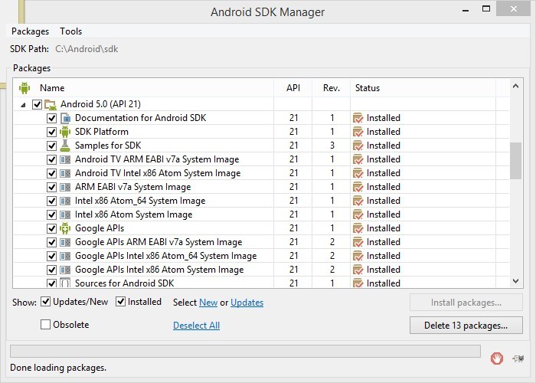
Task: Click the Sources for Android SDK braces icon
Action: point(65,283)
